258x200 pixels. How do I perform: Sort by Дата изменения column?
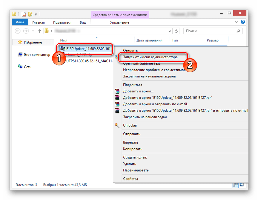(149, 40)
